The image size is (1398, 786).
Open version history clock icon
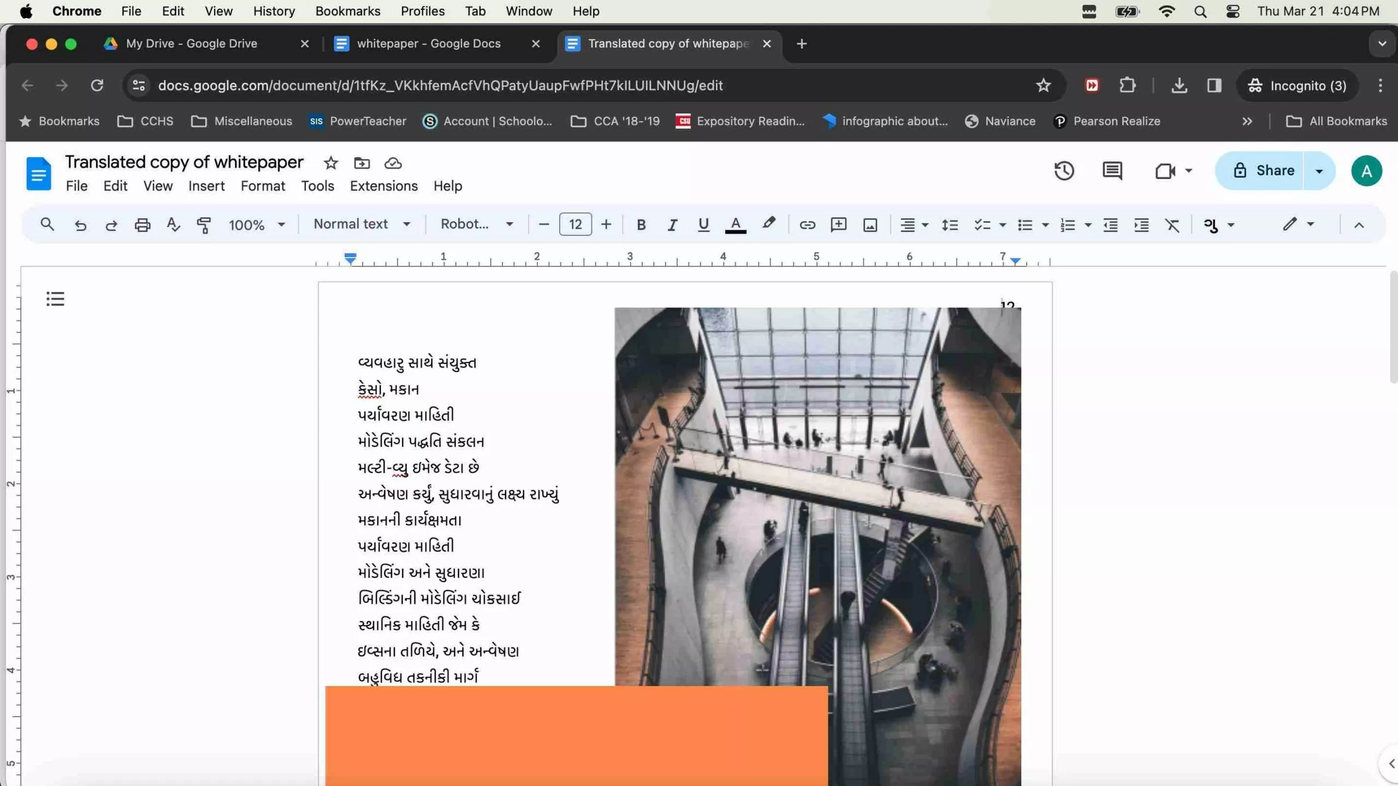pos(1064,171)
